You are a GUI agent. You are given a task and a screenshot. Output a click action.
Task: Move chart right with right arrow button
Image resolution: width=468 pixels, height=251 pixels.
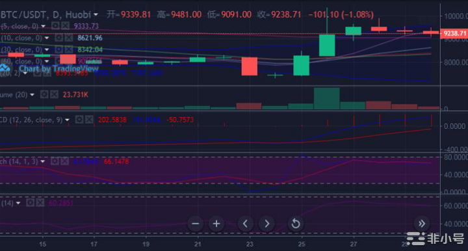tap(266, 224)
